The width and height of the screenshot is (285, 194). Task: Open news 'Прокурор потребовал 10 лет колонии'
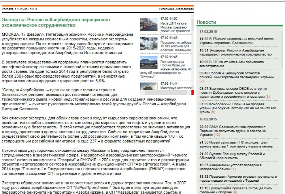pos(176,46)
